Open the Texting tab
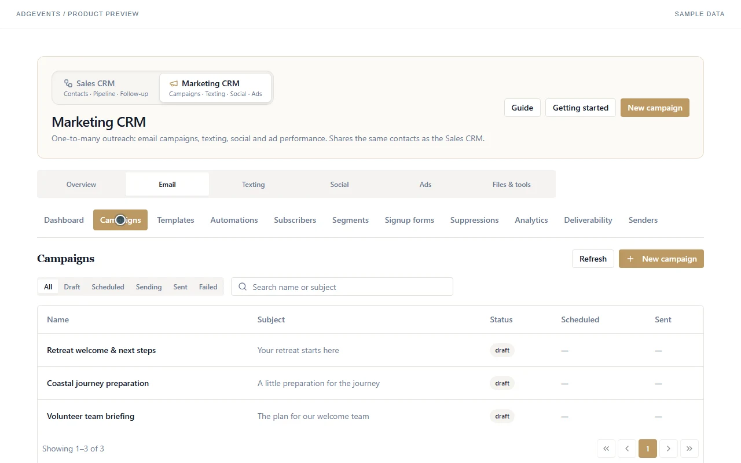Screen dimensions: 741x463 pos(253,184)
